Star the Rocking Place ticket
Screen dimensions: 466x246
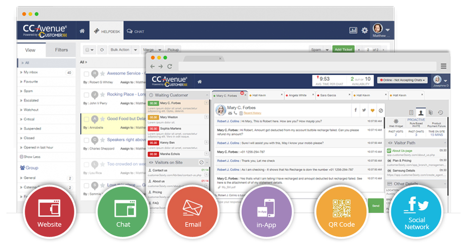pyautogui.click(x=102, y=94)
